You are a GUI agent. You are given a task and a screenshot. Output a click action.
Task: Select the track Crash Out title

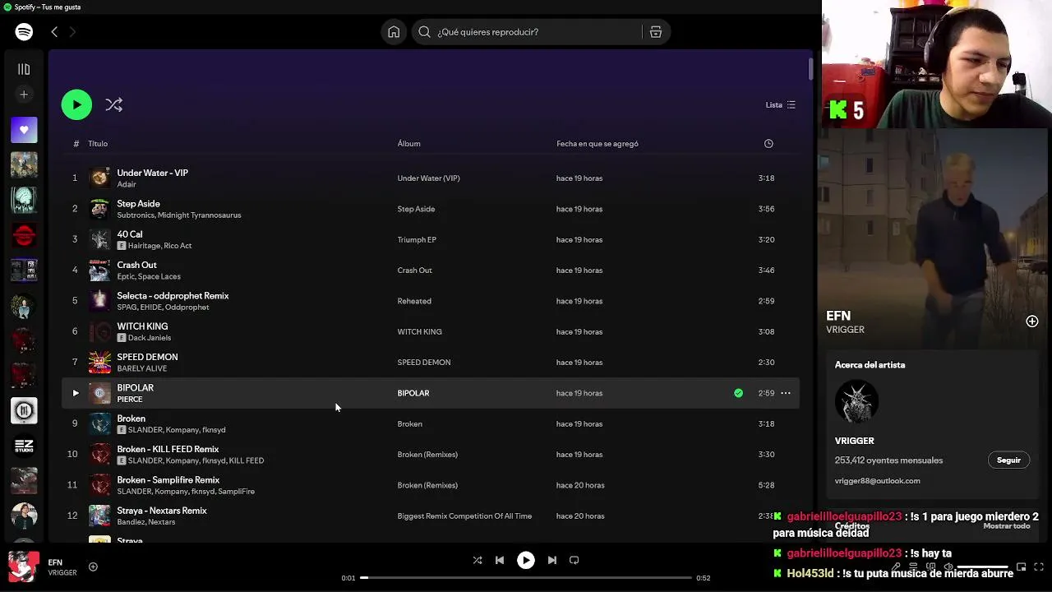pos(136,265)
